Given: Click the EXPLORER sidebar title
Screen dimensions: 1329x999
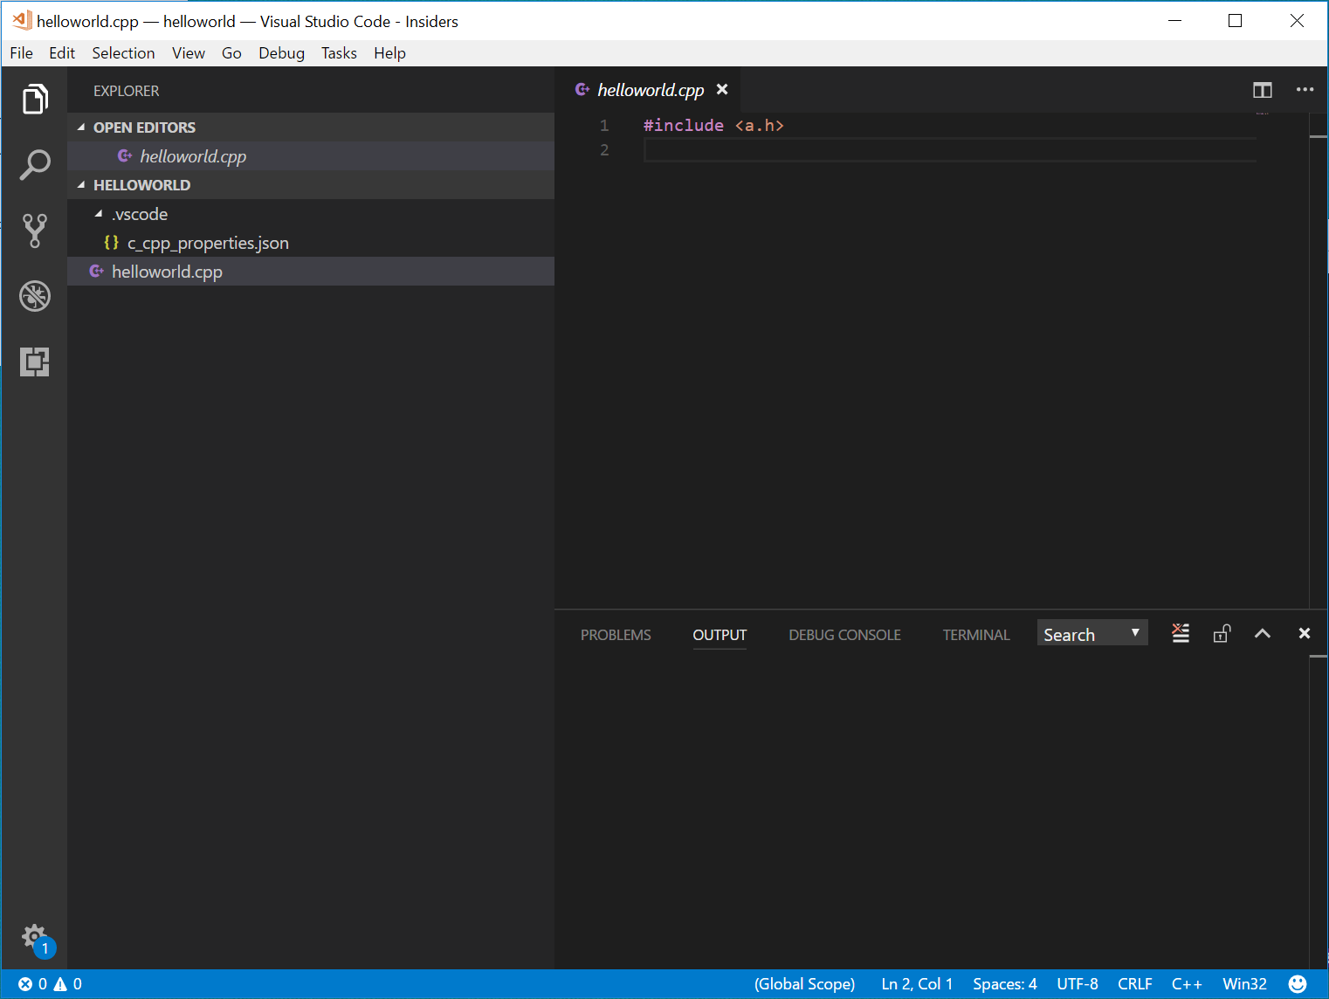Looking at the screenshot, I should click(x=127, y=91).
